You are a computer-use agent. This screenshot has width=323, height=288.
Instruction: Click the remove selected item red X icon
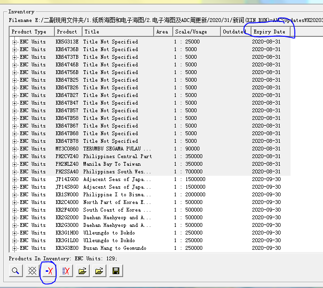[49, 271]
